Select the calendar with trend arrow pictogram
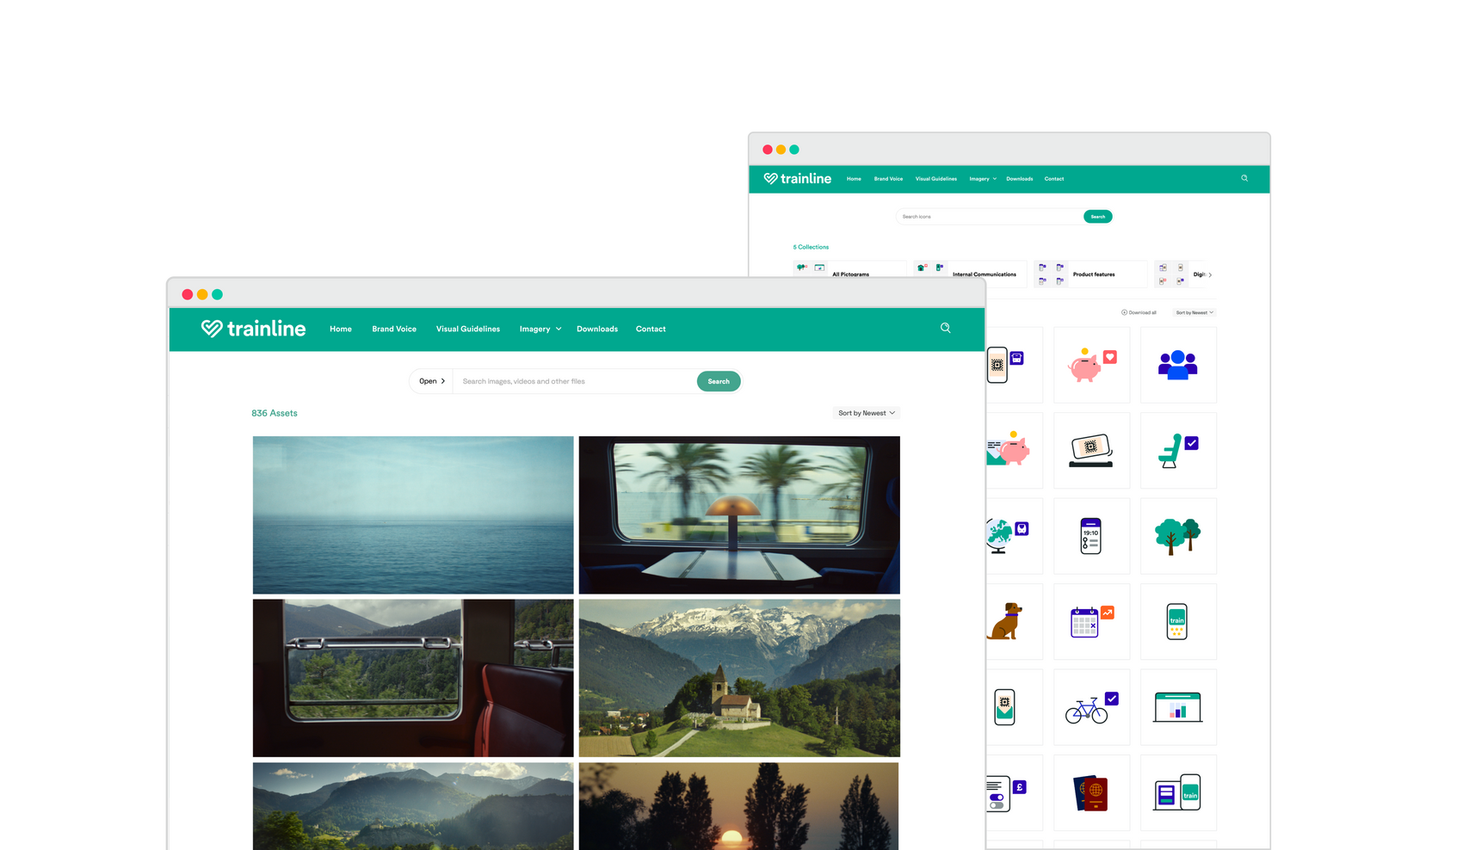The image size is (1463, 850). (x=1091, y=621)
